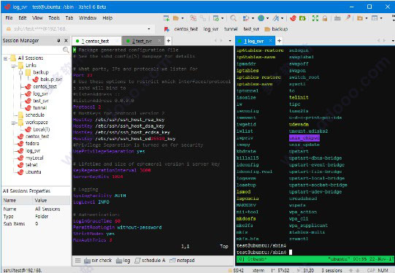This screenshot has width=395, height=273.
Task: Close the Session Manager panel
Action: point(66,41)
